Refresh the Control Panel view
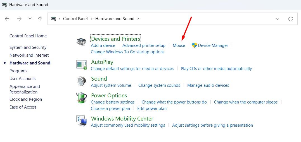Image resolution: width=301 pixels, height=142 pixels. 291,19
